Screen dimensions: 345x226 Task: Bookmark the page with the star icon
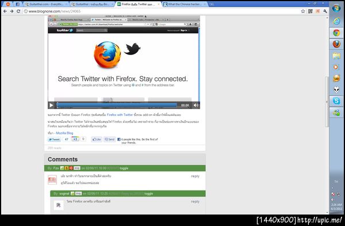pyautogui.click(x=303, y=11)
